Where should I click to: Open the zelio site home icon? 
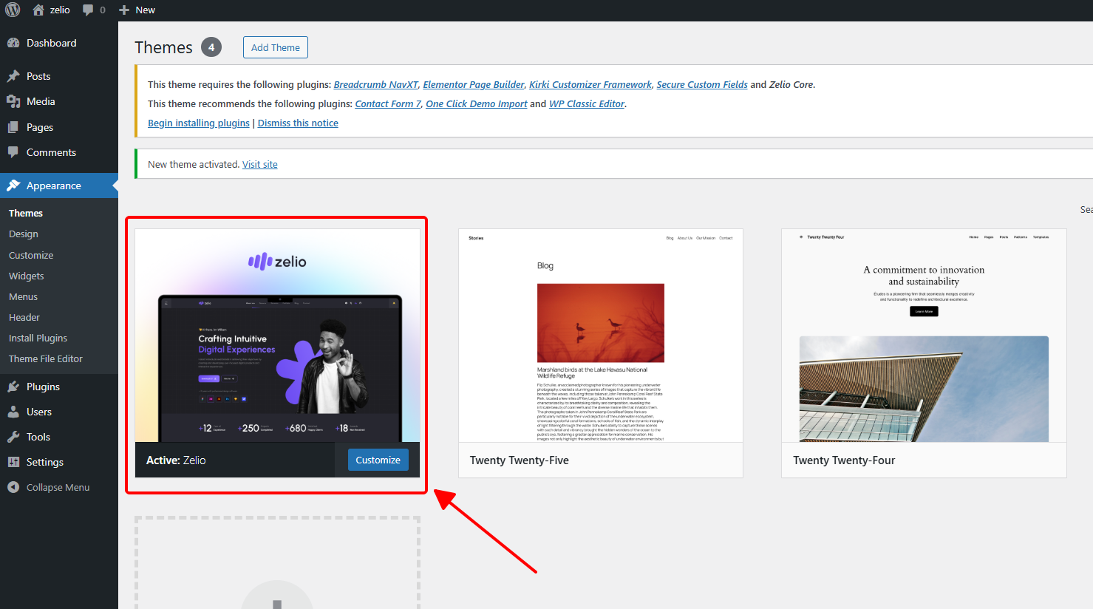coord(38,10)
